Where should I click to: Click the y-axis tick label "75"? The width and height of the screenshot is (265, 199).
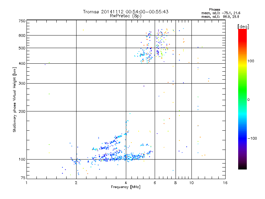click(x=23, y=178)
